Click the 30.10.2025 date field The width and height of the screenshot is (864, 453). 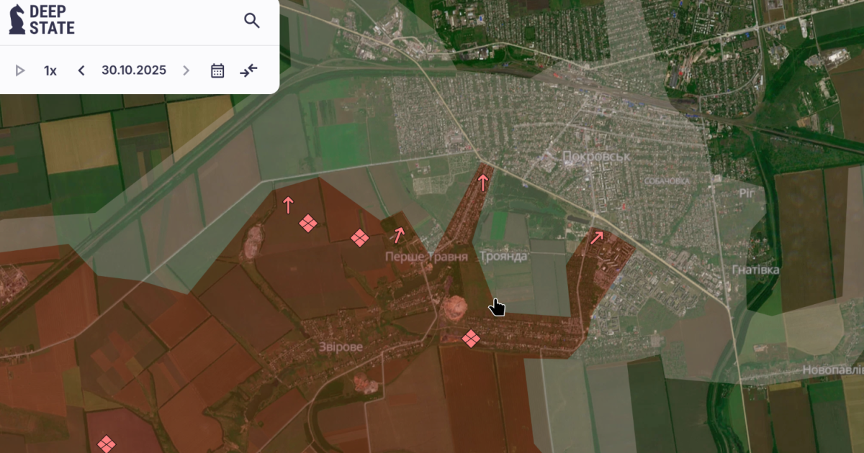(134, 70)
